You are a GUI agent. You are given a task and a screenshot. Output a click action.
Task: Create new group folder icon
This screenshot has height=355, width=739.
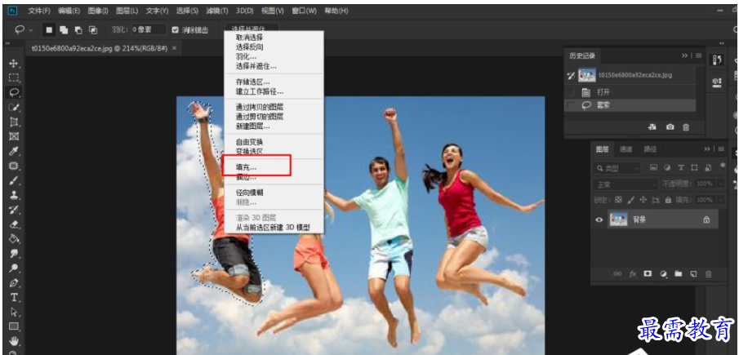pyautogui.click(x=678, y=273)
